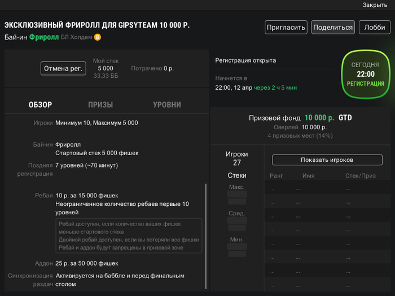Click the Поделиться button
This screenshot has height=296, width=395.
coord(333,27)
